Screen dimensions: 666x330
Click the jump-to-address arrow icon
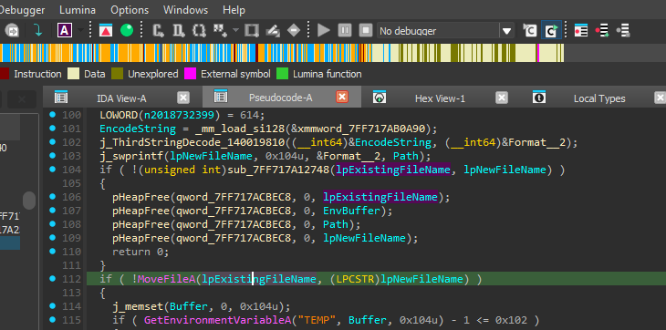coord(12,31)
